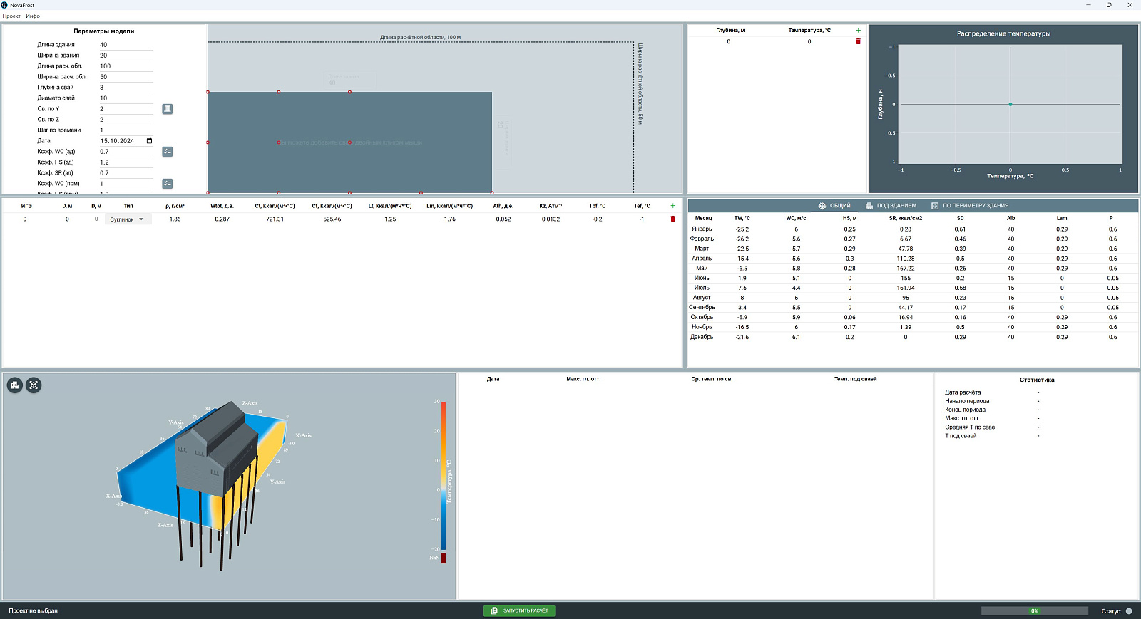This screenshot has height=619, width=1141.
Task: Click the pile grid icon beside Св. по Y
Action: click(168, 109)
